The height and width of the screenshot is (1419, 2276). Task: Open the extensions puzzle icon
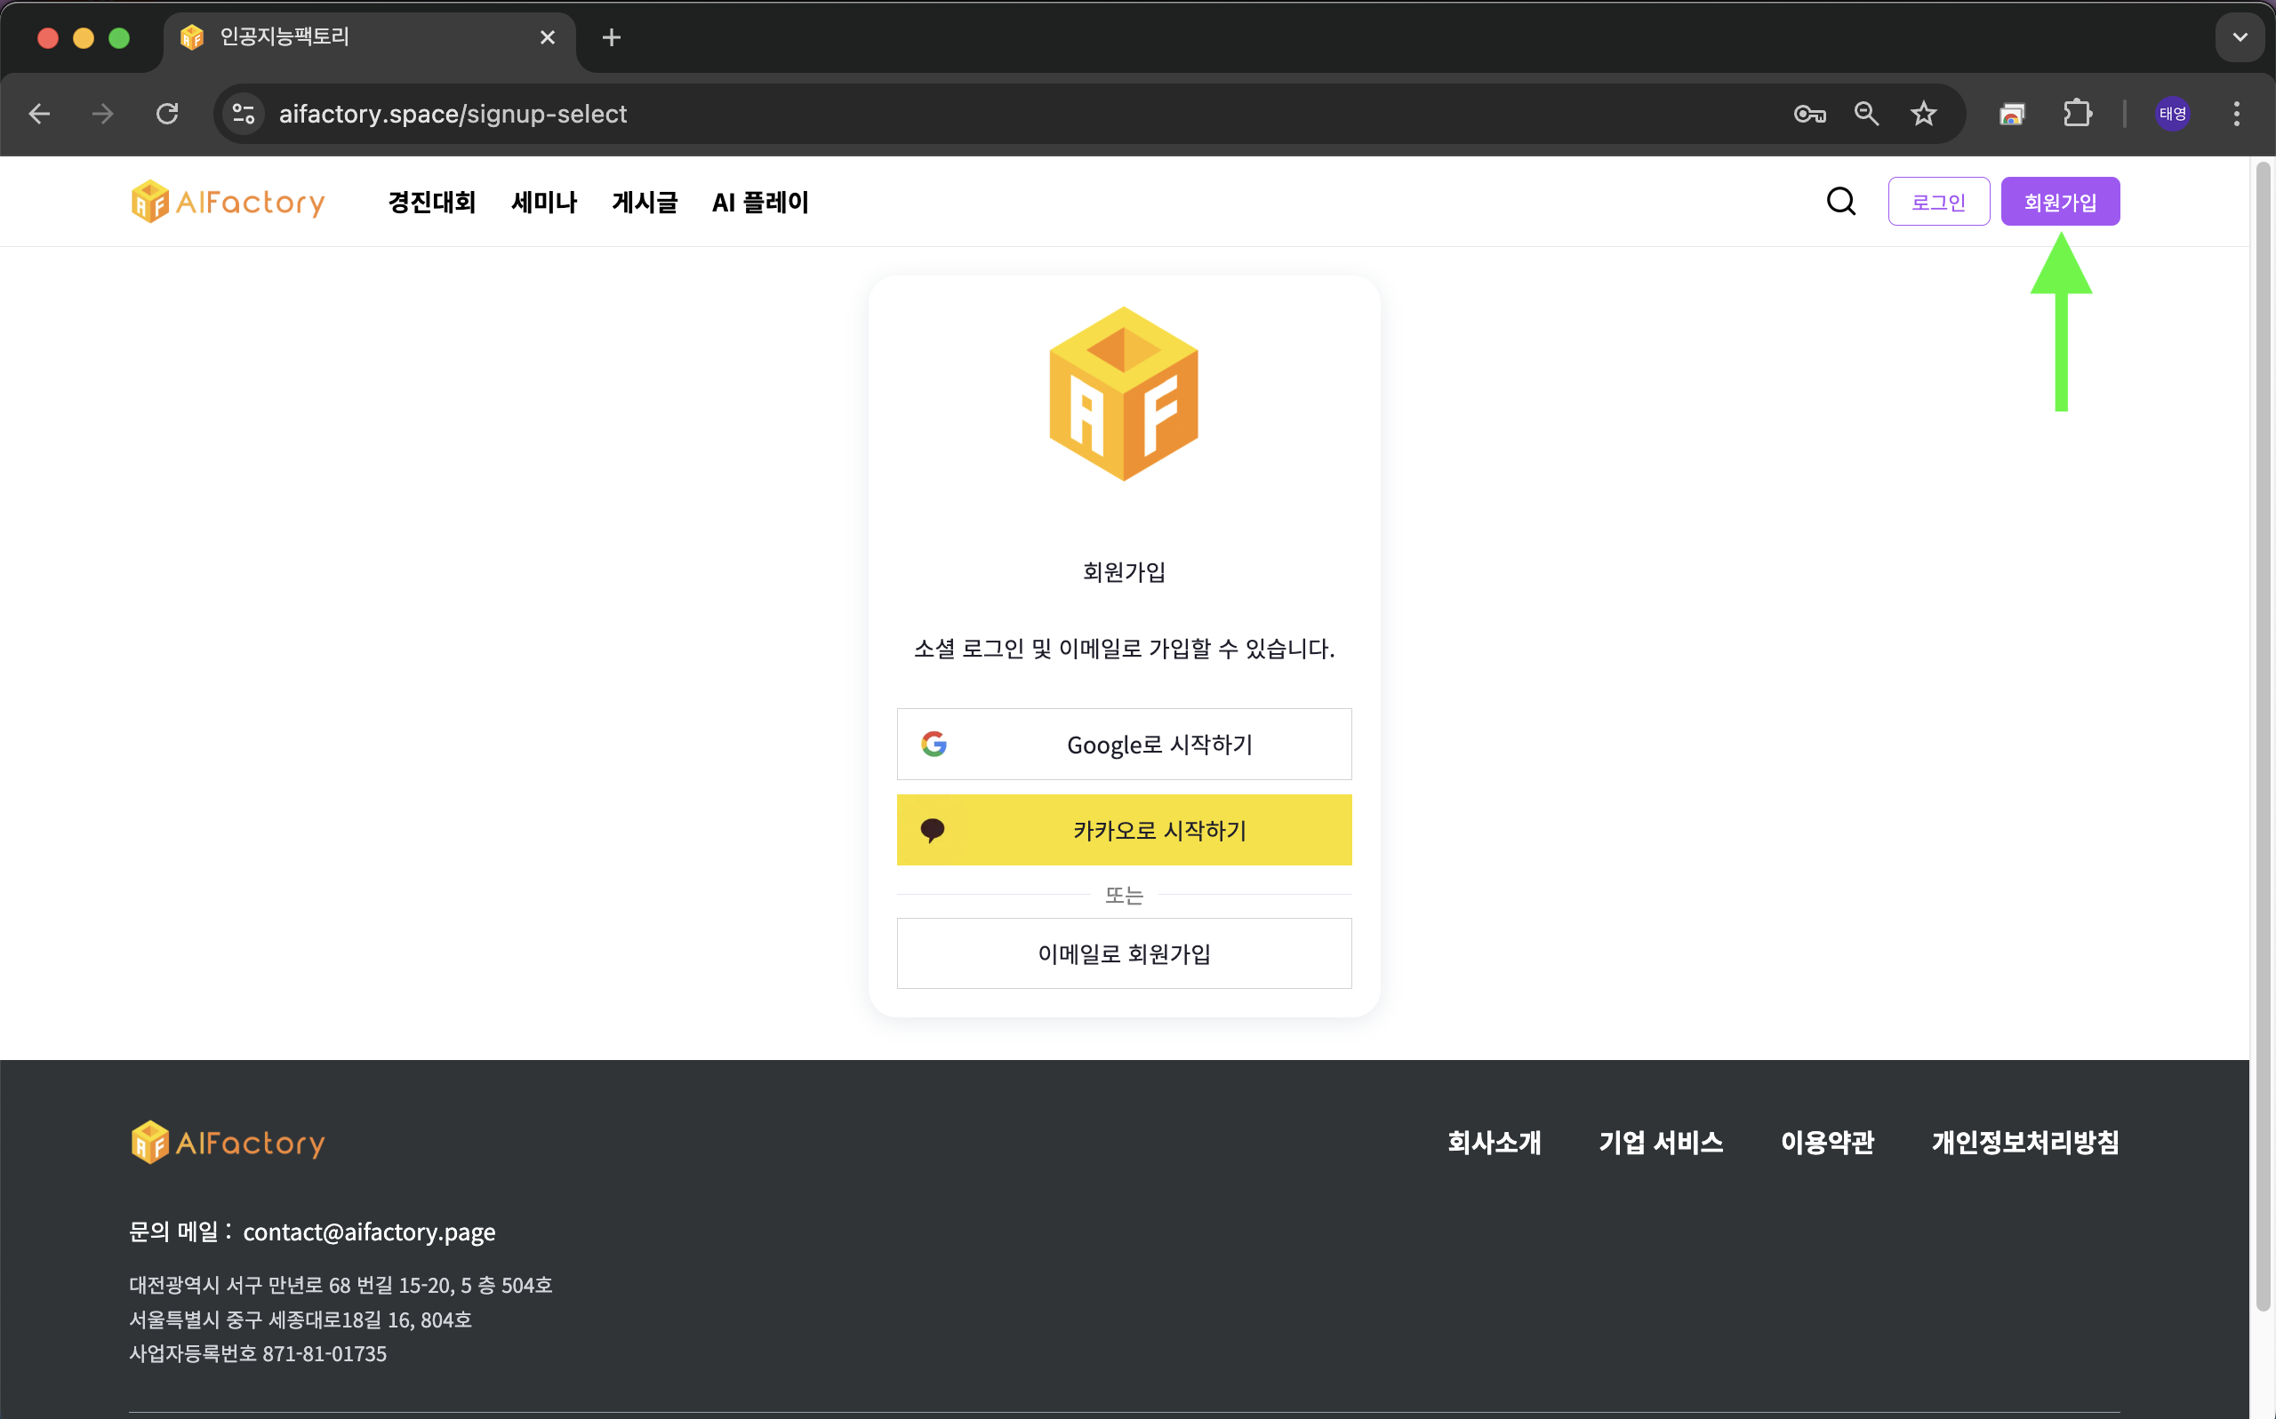2077,114
